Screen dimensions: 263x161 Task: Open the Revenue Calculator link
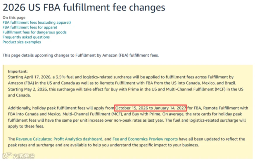[x=34, y=139]
